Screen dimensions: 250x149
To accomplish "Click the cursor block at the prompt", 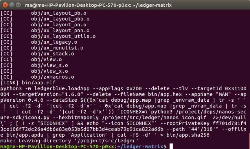I will [x=171, y=146].
